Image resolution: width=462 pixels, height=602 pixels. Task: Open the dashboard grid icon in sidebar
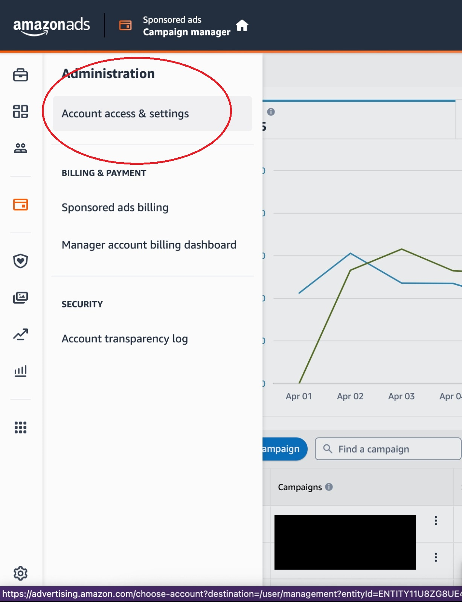pyautogui.click(x=21, y=111)
